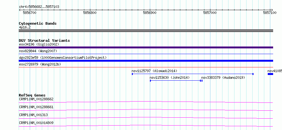Open gene CRMP1|NM_001014809 label

point(36,123)
